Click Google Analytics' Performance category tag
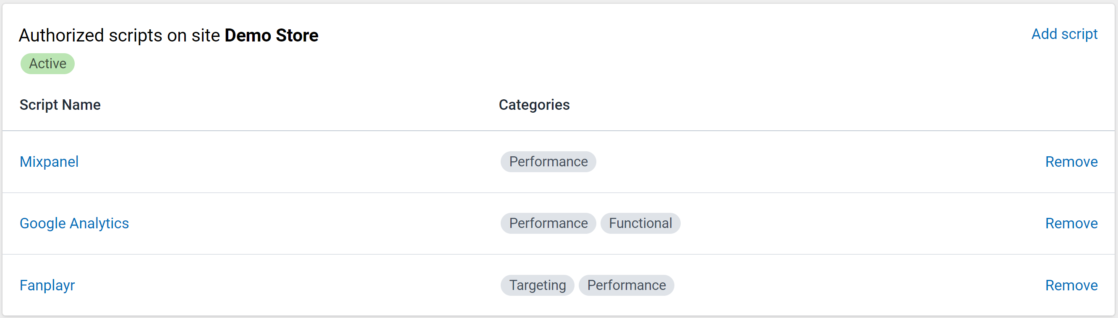The height and width of the screenshot is (318, 1118). point(548,223)
